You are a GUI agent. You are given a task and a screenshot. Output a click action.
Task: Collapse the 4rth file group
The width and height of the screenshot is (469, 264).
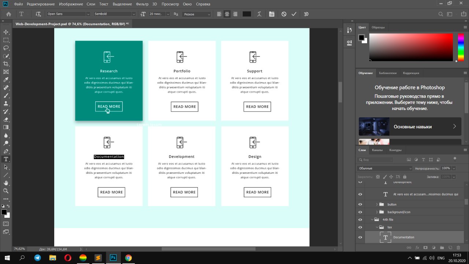point(372,220)
